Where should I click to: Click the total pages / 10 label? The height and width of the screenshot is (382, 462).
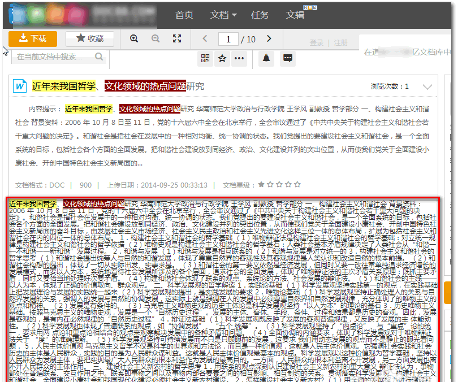[248, 39]
